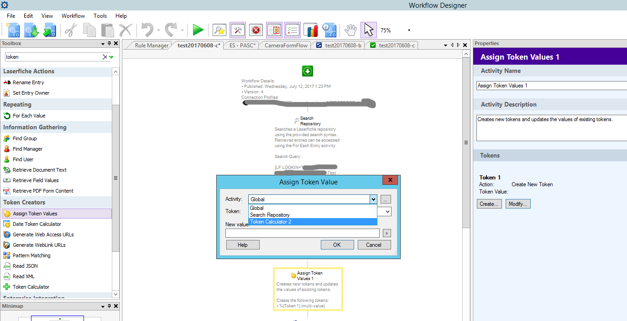Click the Token Calculator plus icon in Toolbox
Screen dimensions: 627x321
coord(6,287)
